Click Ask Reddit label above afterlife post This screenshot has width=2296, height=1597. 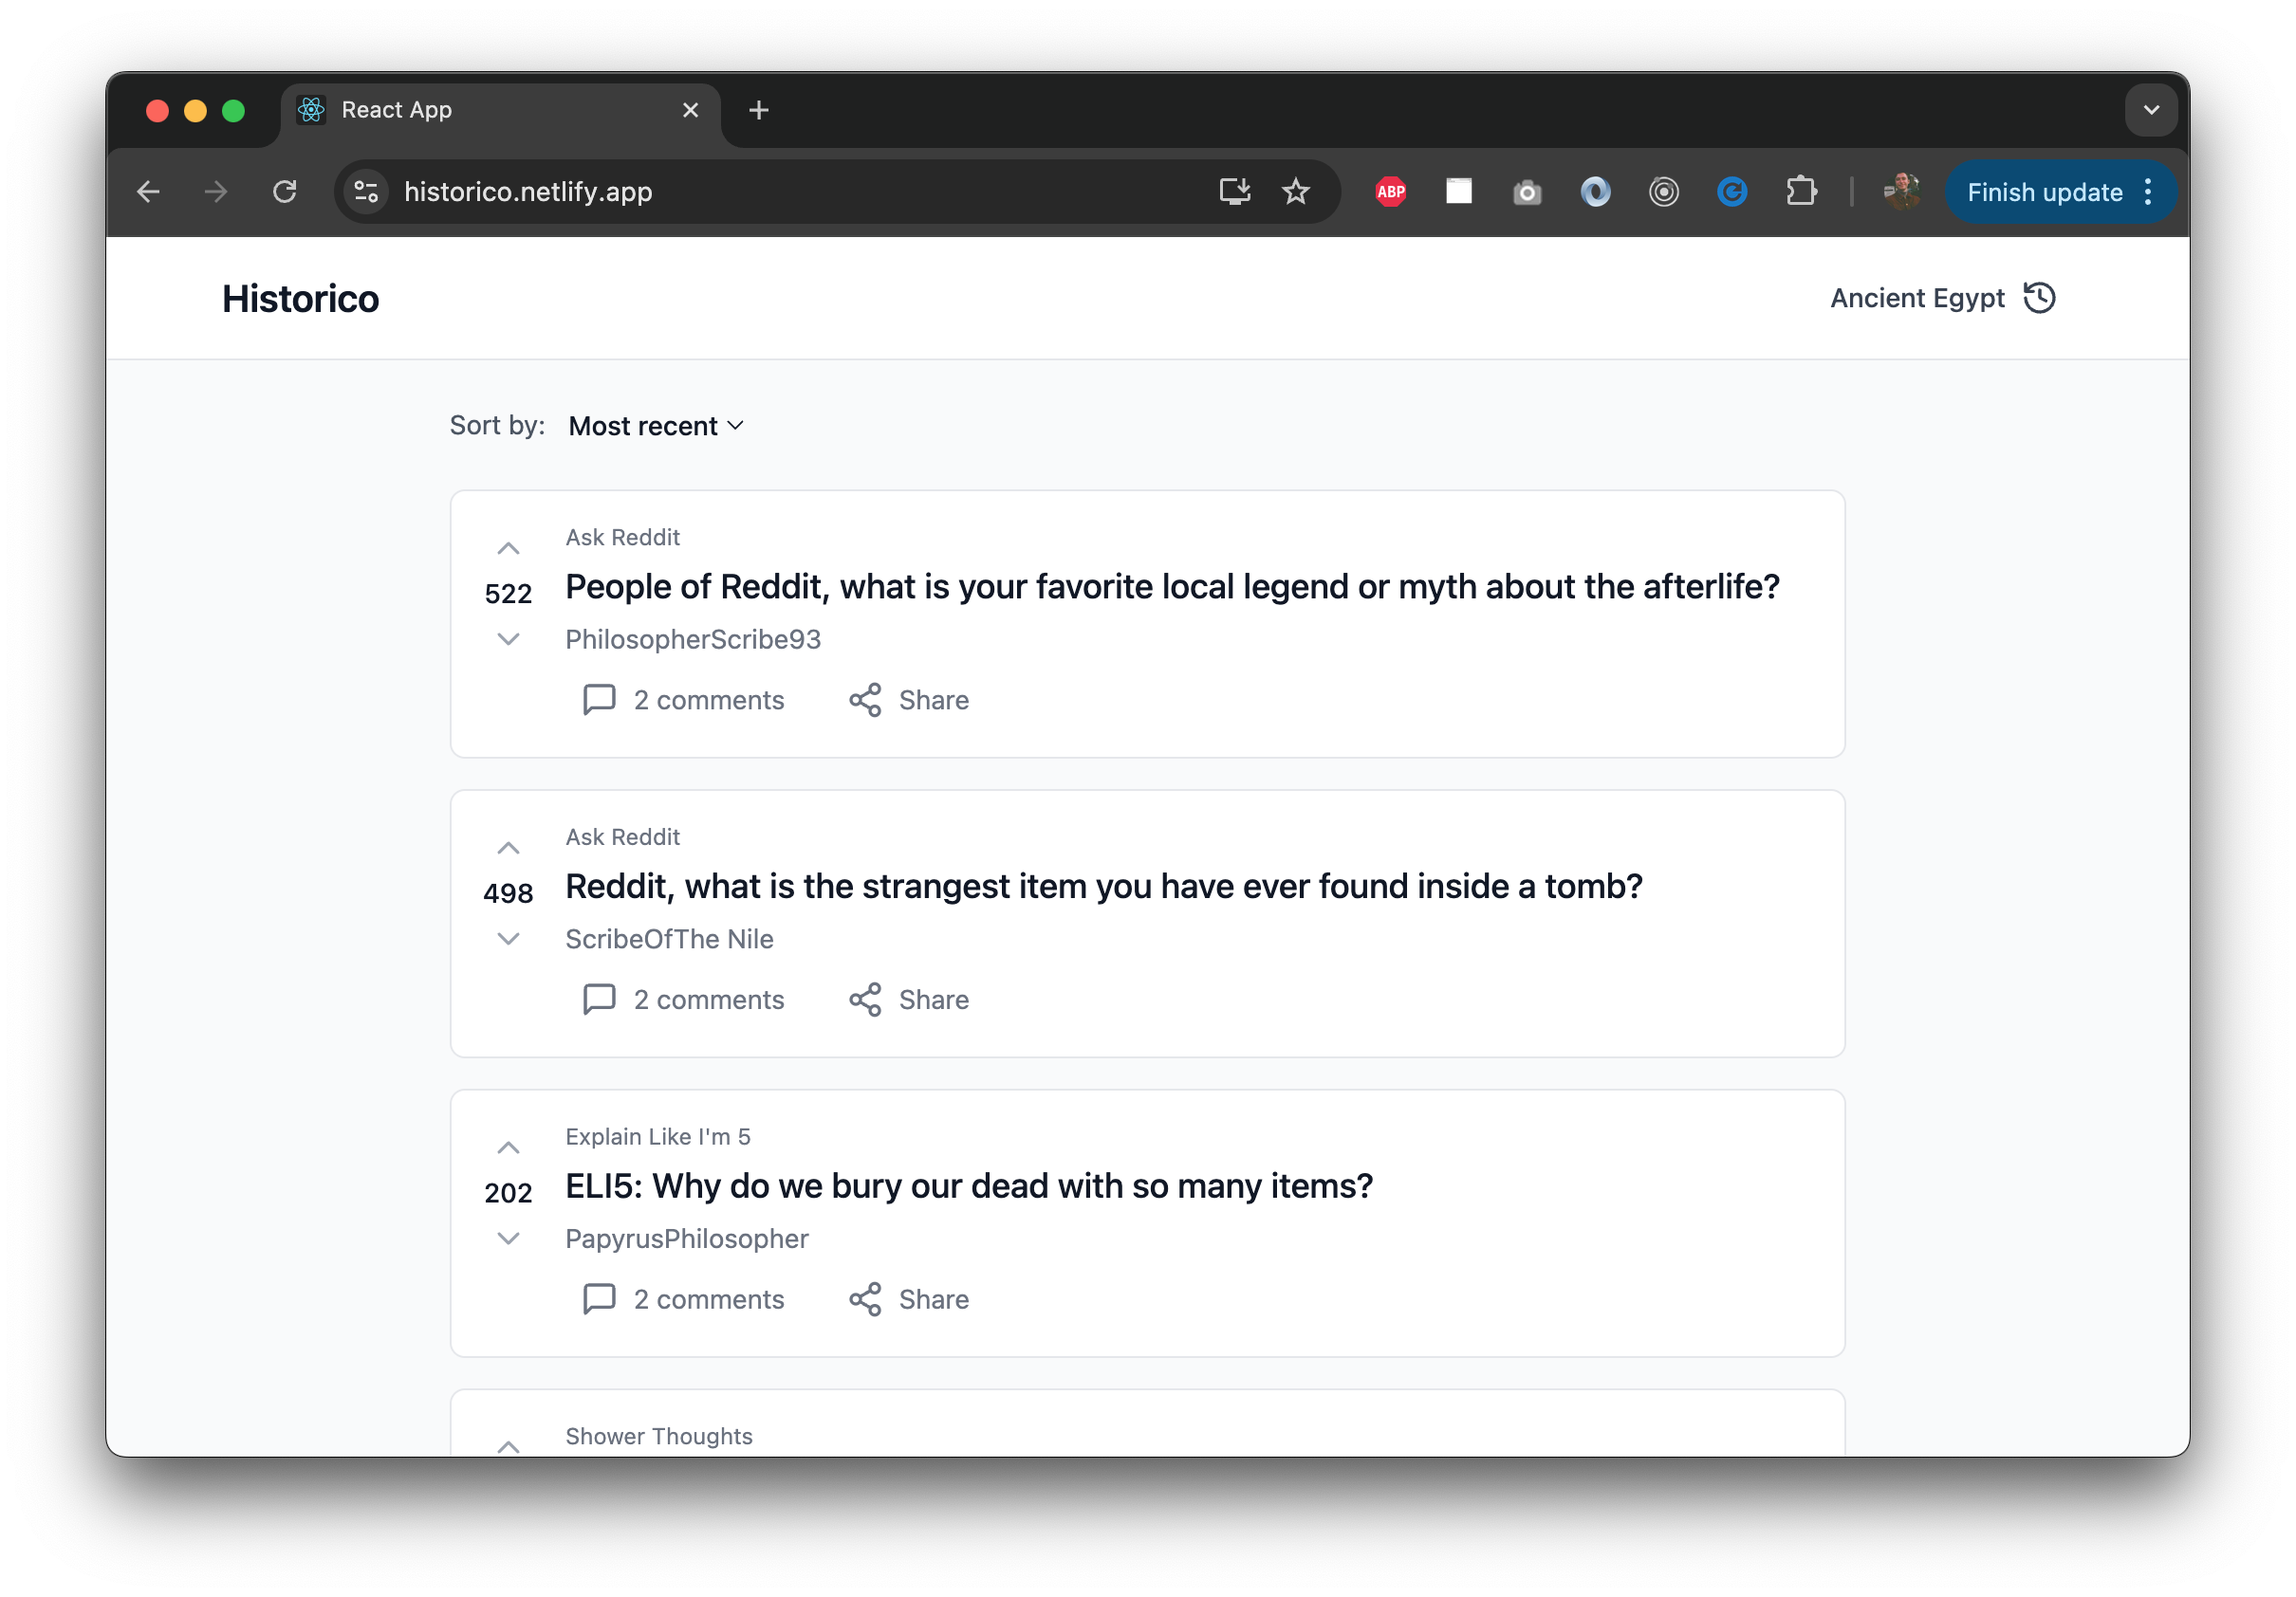pos(622,538)
